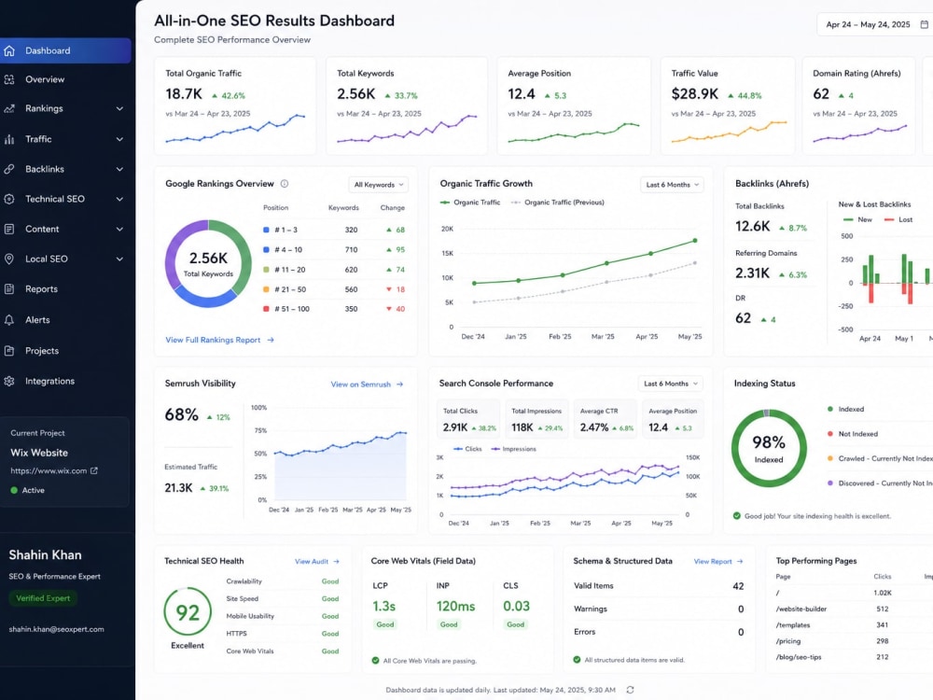Click the Rankings chart icon in sidebar
The height and width of the screenshot is (700, 933).
[9, 108]
